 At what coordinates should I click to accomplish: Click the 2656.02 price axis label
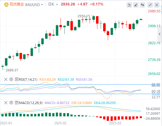pyautogui.click(x=154, y=74)
